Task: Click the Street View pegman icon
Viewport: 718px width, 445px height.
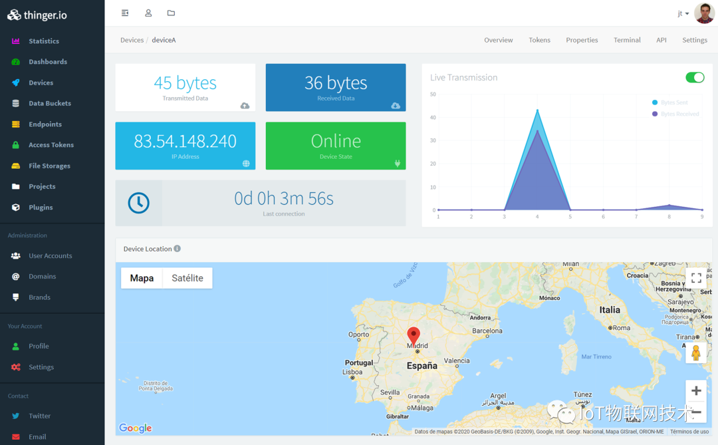Action: point(696,353)
